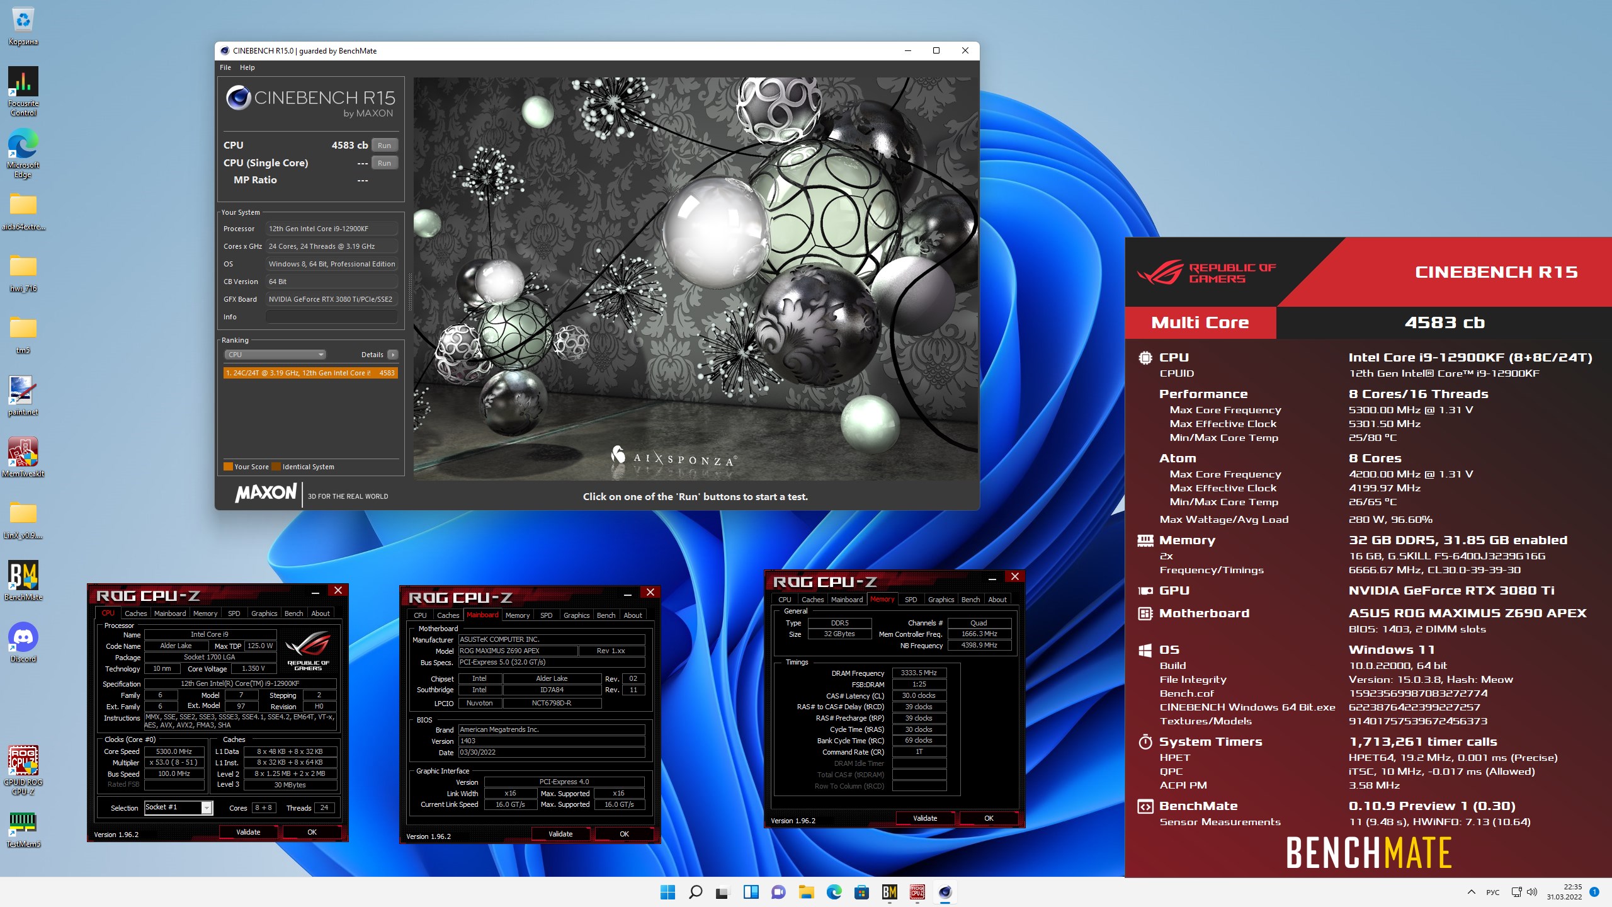Switch to Caches tab in left CPU-Z
Viewport: 1612px width, 907px height.
[x=135, y=613]
